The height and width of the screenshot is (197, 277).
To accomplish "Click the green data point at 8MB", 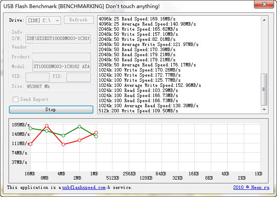I will coord(46,131).
